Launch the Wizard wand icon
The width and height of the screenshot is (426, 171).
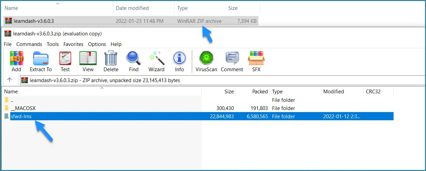point(157,58)
